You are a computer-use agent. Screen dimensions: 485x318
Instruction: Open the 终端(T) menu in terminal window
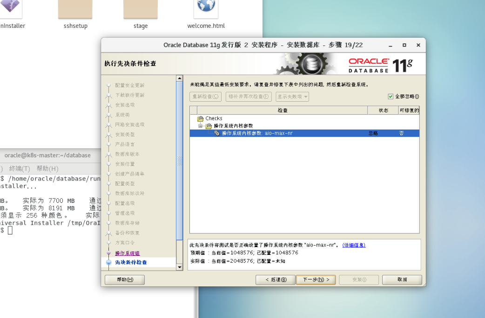point(20,169)
